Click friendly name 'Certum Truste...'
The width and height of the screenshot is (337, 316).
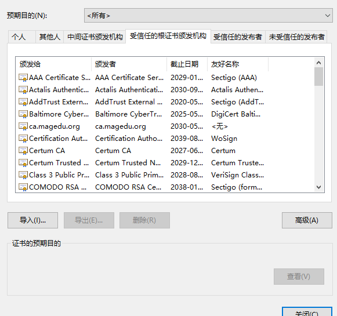(237, 163)
